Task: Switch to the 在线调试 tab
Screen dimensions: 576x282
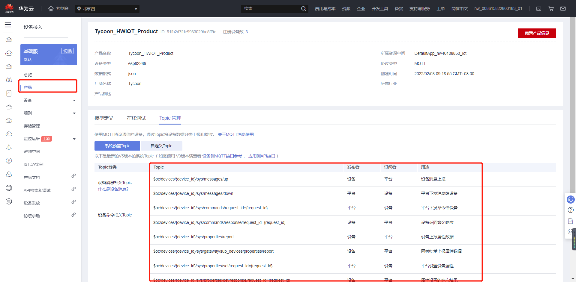Action: (136, 118)
